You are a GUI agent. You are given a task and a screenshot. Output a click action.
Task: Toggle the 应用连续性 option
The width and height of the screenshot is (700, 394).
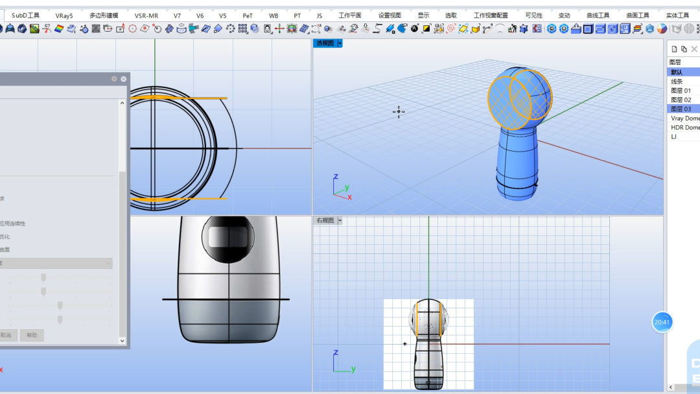[x=12, y=224]
